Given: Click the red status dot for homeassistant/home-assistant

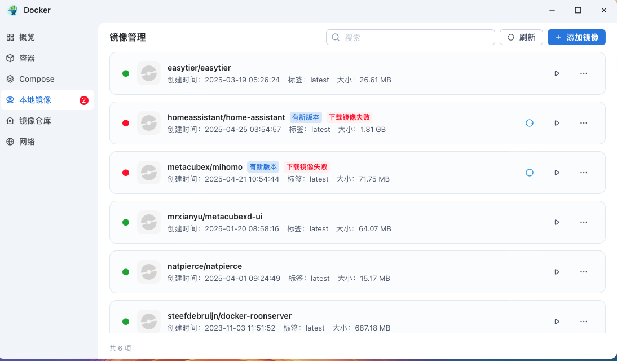Looking at the screenshot, I should [x=126, y=123].
